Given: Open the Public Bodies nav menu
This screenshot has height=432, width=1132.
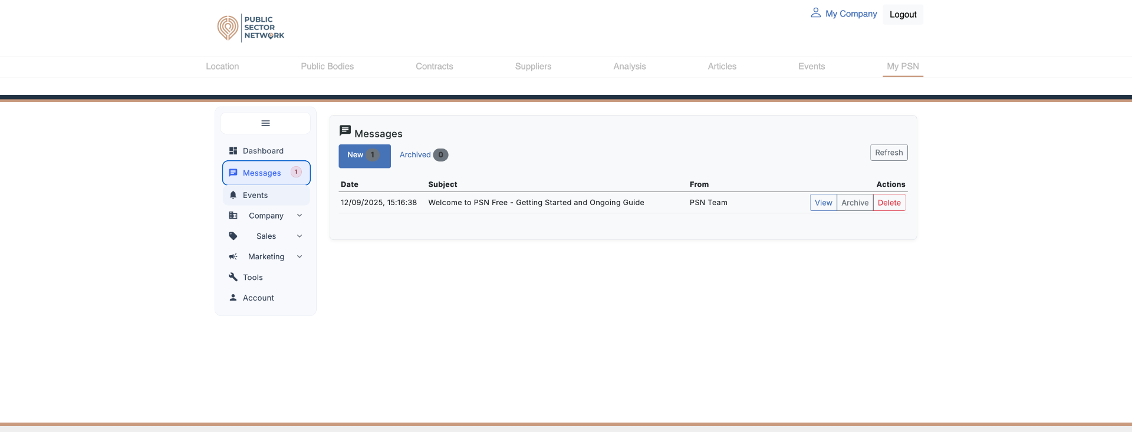Looking at the screenshot, I should pyautogui.click(x=327, y=67).
